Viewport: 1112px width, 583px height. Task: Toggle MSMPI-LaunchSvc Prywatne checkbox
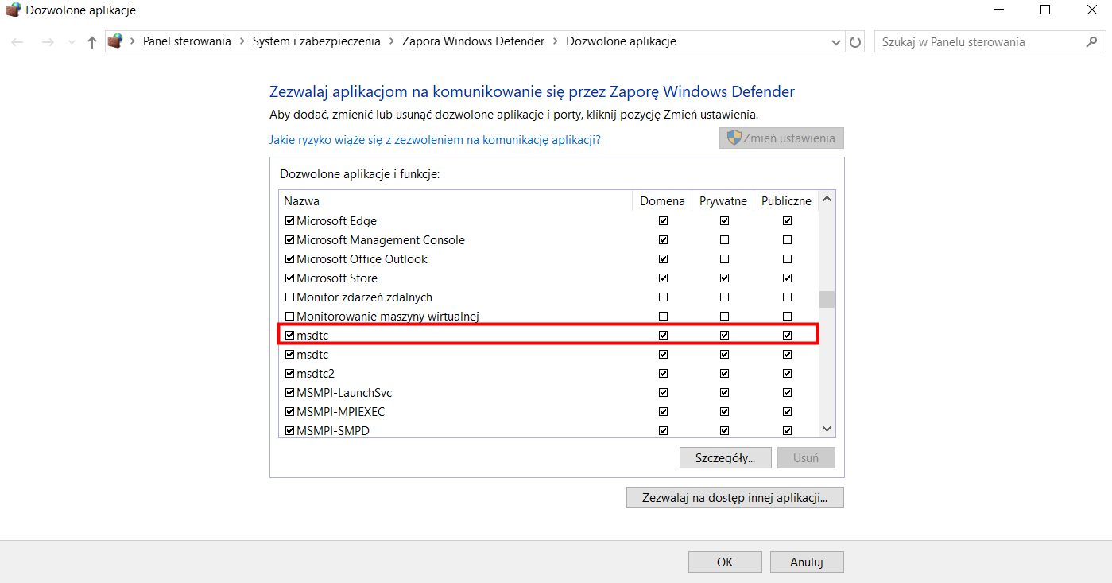click(724, 393)
